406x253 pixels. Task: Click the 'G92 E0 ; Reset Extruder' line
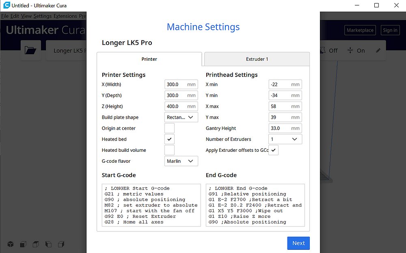[140, 216]
